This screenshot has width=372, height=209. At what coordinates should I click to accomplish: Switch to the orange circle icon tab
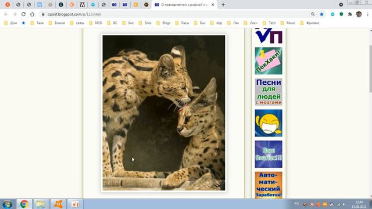[71, 5]
